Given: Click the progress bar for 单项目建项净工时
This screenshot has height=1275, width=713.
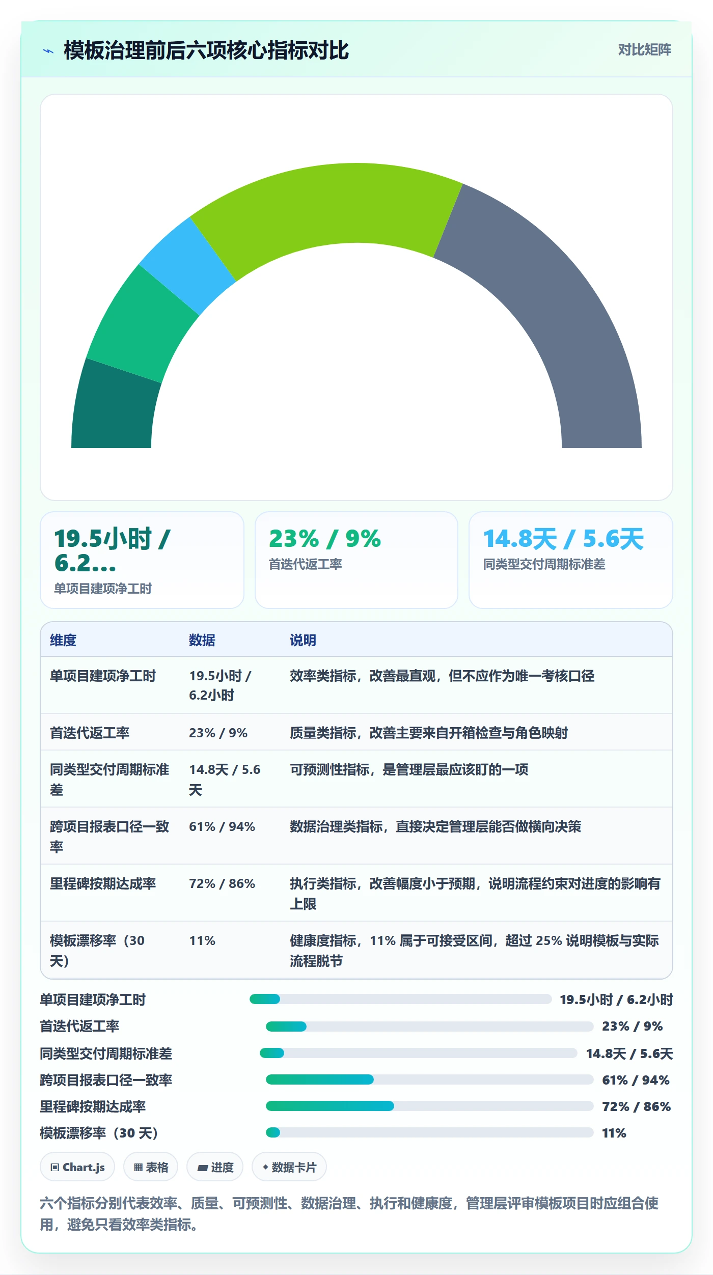Looking at the screenshot, I should click(401, 999).
